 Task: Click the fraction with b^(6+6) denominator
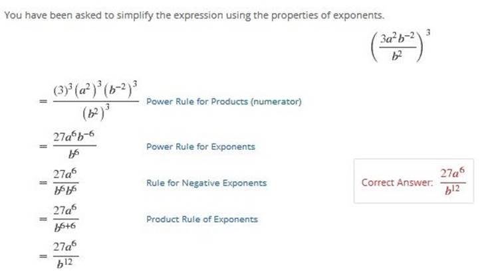pos(65,219)
